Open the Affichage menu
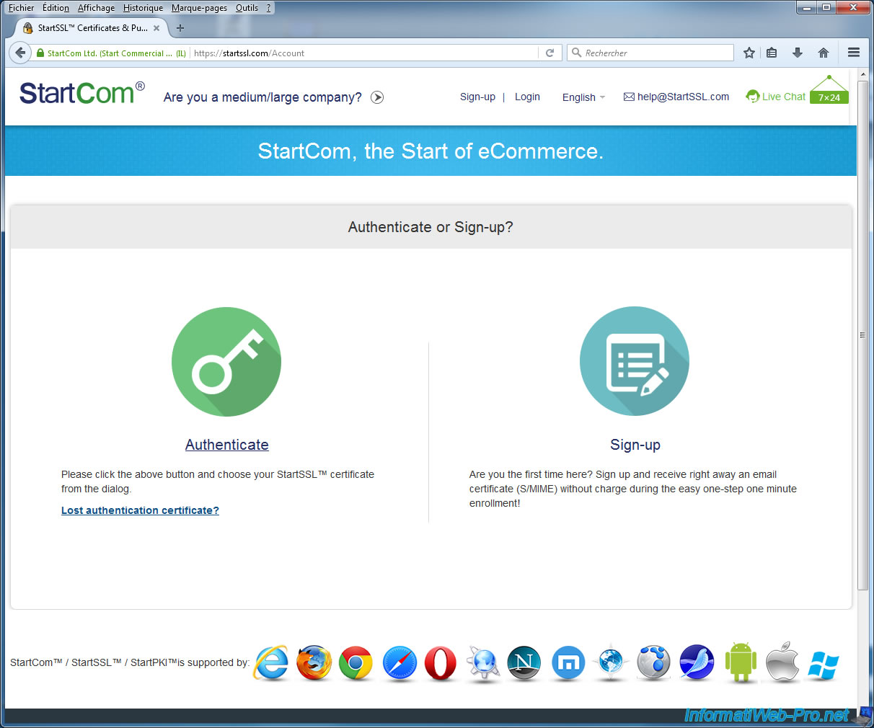 pos(96,8)
